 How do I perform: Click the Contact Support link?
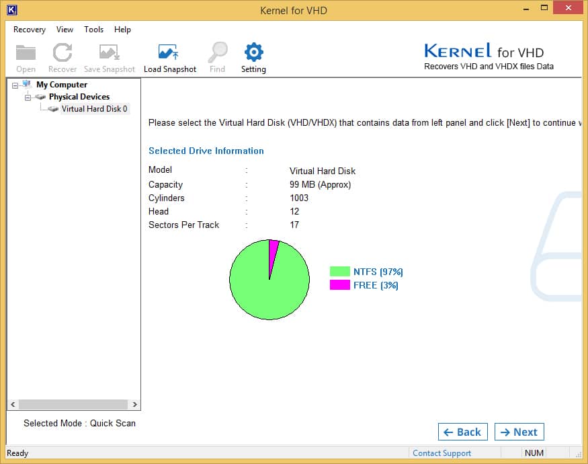(x=442, y=453)
